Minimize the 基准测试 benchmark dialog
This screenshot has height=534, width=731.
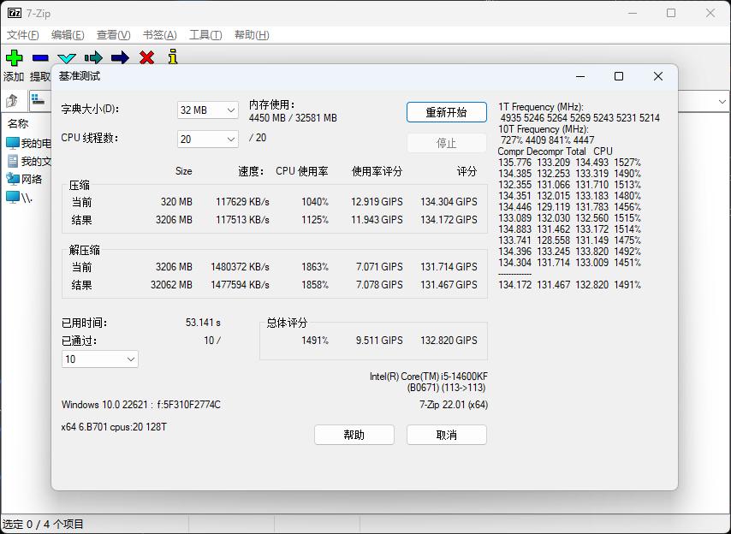pyautogui.click(x=580, y=76)
